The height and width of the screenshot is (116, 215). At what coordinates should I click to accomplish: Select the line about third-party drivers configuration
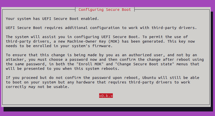tap(101, 28)
